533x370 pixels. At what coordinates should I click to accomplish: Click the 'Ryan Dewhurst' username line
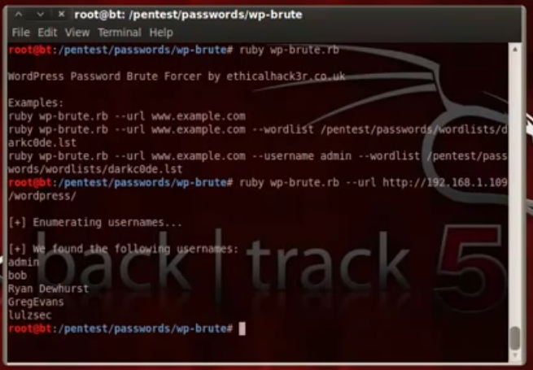[48, 289]
